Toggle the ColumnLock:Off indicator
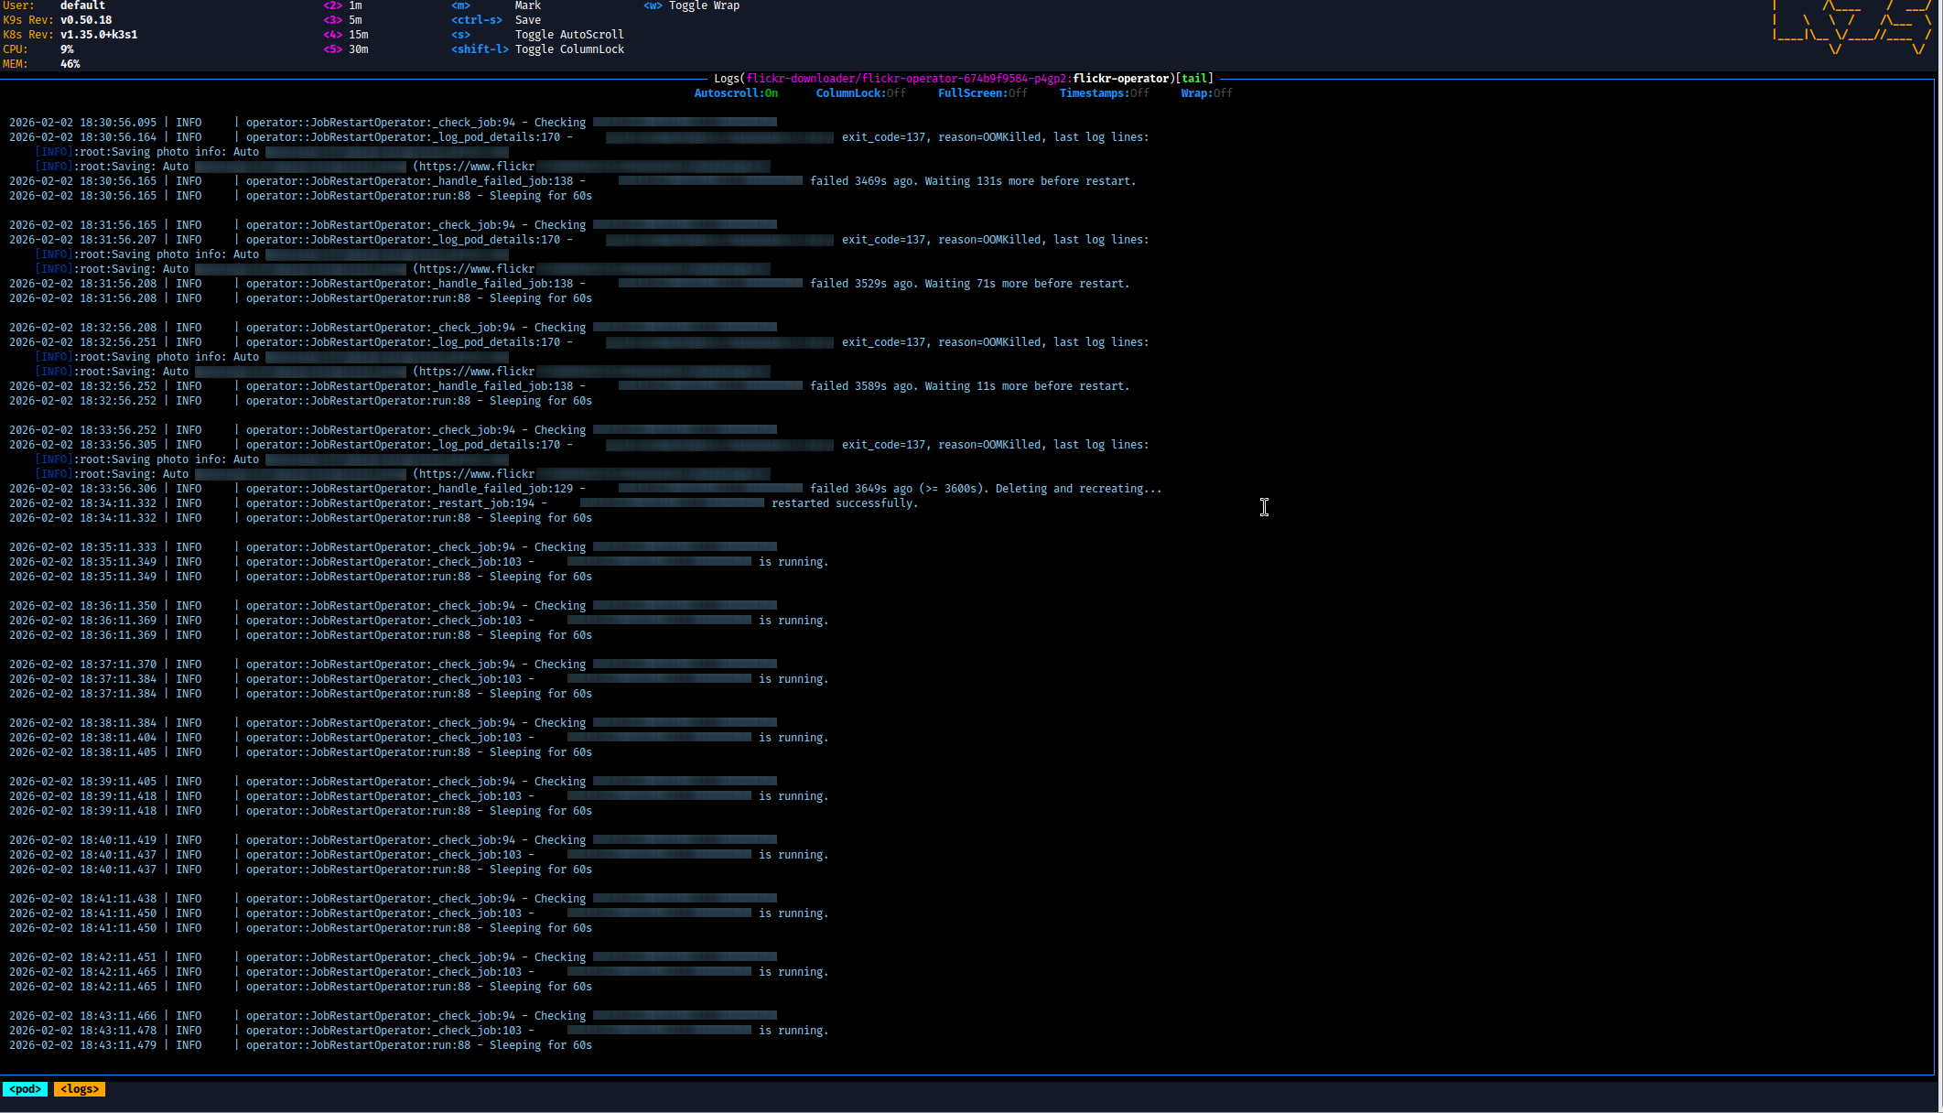The height and width of the screenshot is (1113, 1943). point(860,93)
